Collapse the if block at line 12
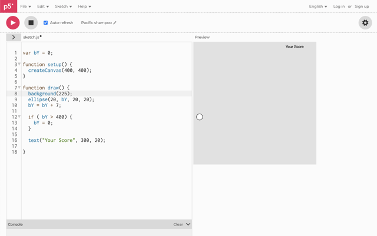This screenshot has width=377, height=236. 19,117
